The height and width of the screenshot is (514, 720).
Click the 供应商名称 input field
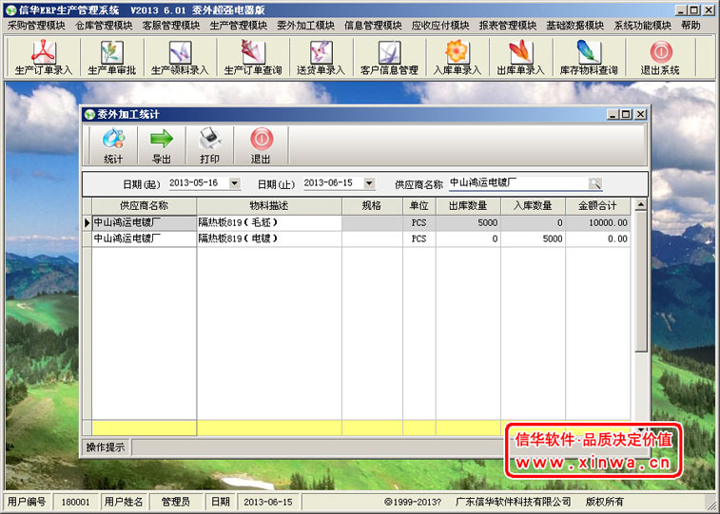click(518, 183)
